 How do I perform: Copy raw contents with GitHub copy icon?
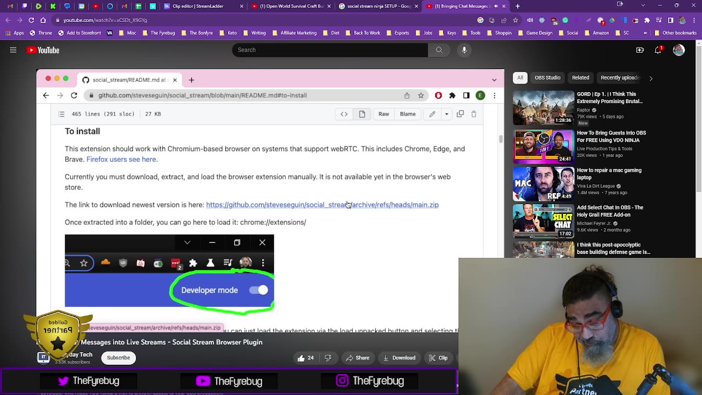point(460,114)
